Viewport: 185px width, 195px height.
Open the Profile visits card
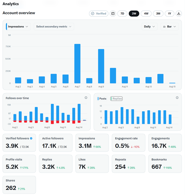click(19, 164)
